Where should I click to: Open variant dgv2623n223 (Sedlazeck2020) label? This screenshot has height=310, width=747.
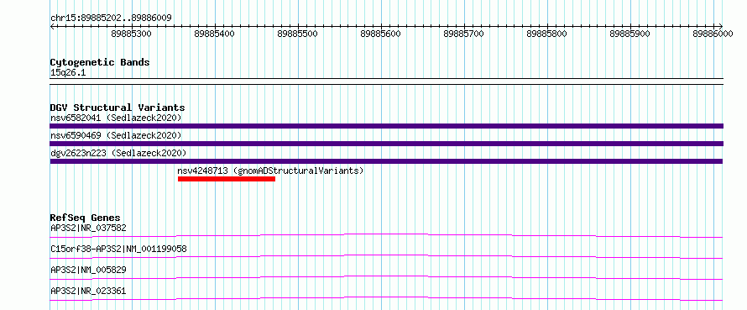(118, 153)
